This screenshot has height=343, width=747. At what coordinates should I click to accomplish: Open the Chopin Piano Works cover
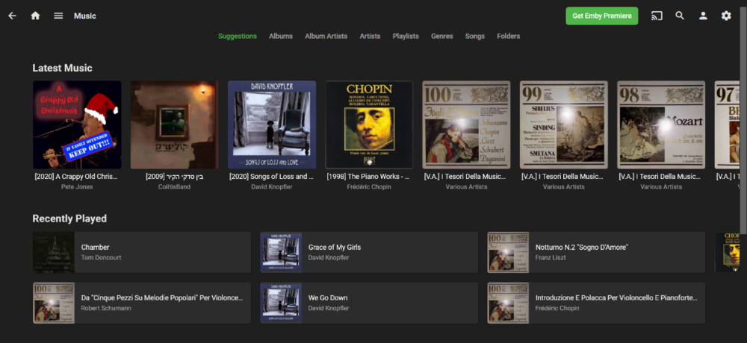click(x=369, y=125)
